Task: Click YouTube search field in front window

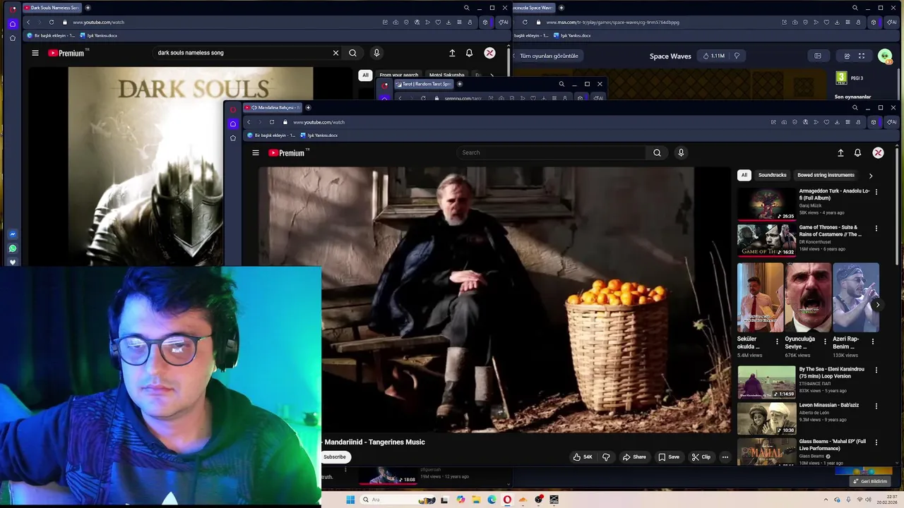Action: (551, 152)
